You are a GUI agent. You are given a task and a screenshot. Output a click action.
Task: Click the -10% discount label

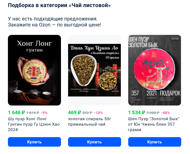(x=98, y=113)
